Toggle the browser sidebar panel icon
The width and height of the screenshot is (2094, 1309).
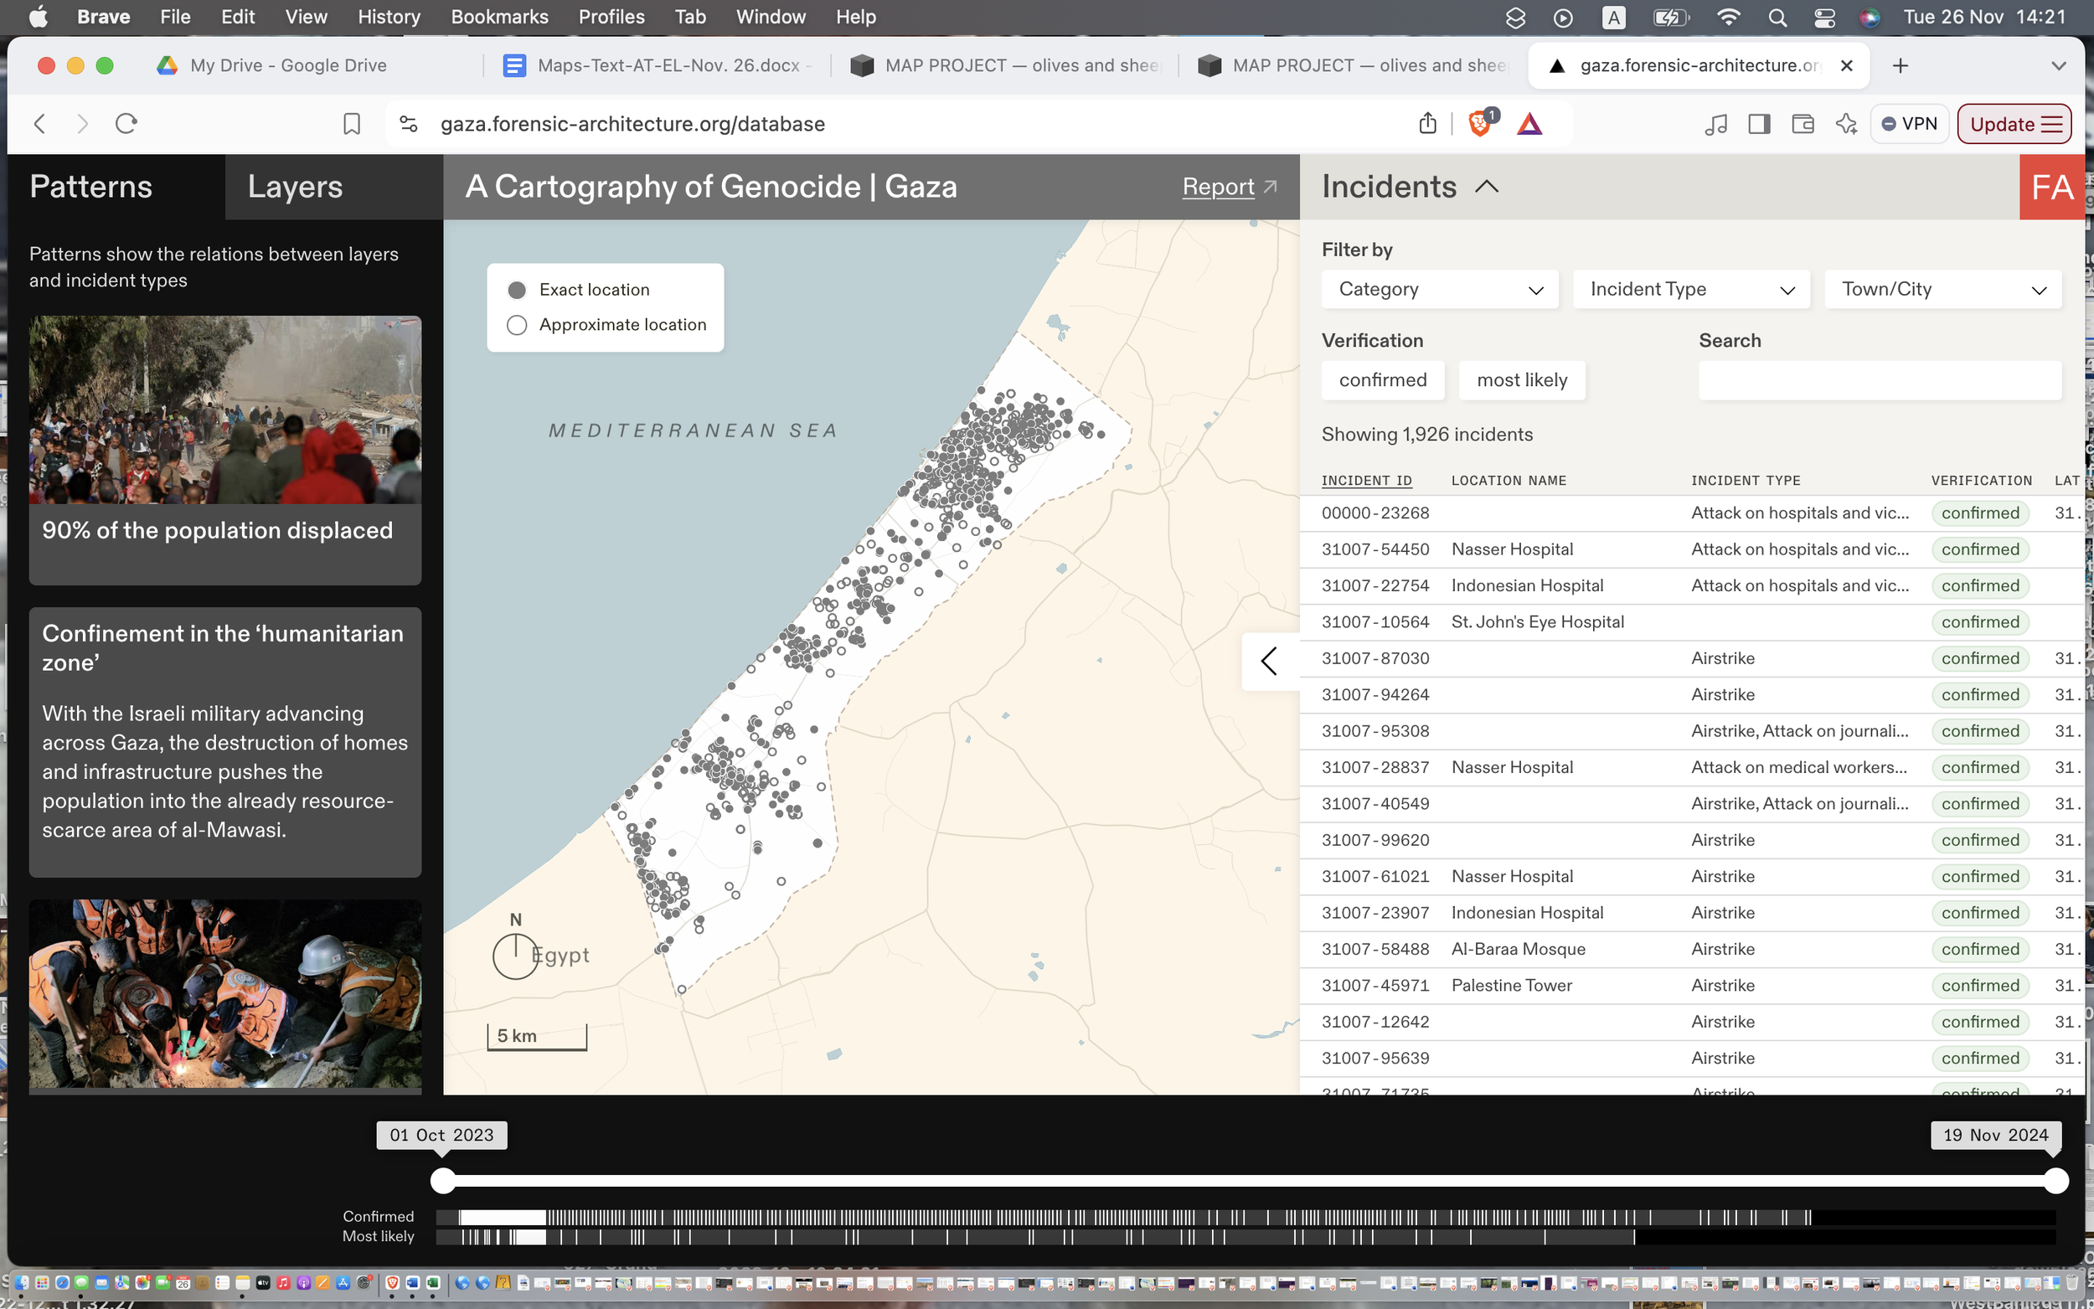1758,124
